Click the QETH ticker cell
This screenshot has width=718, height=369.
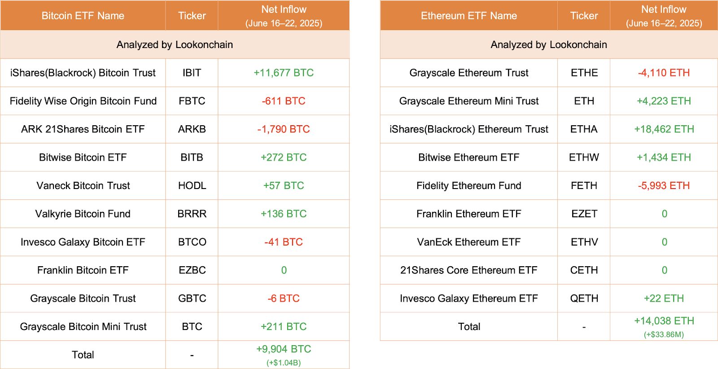point(584,299)
